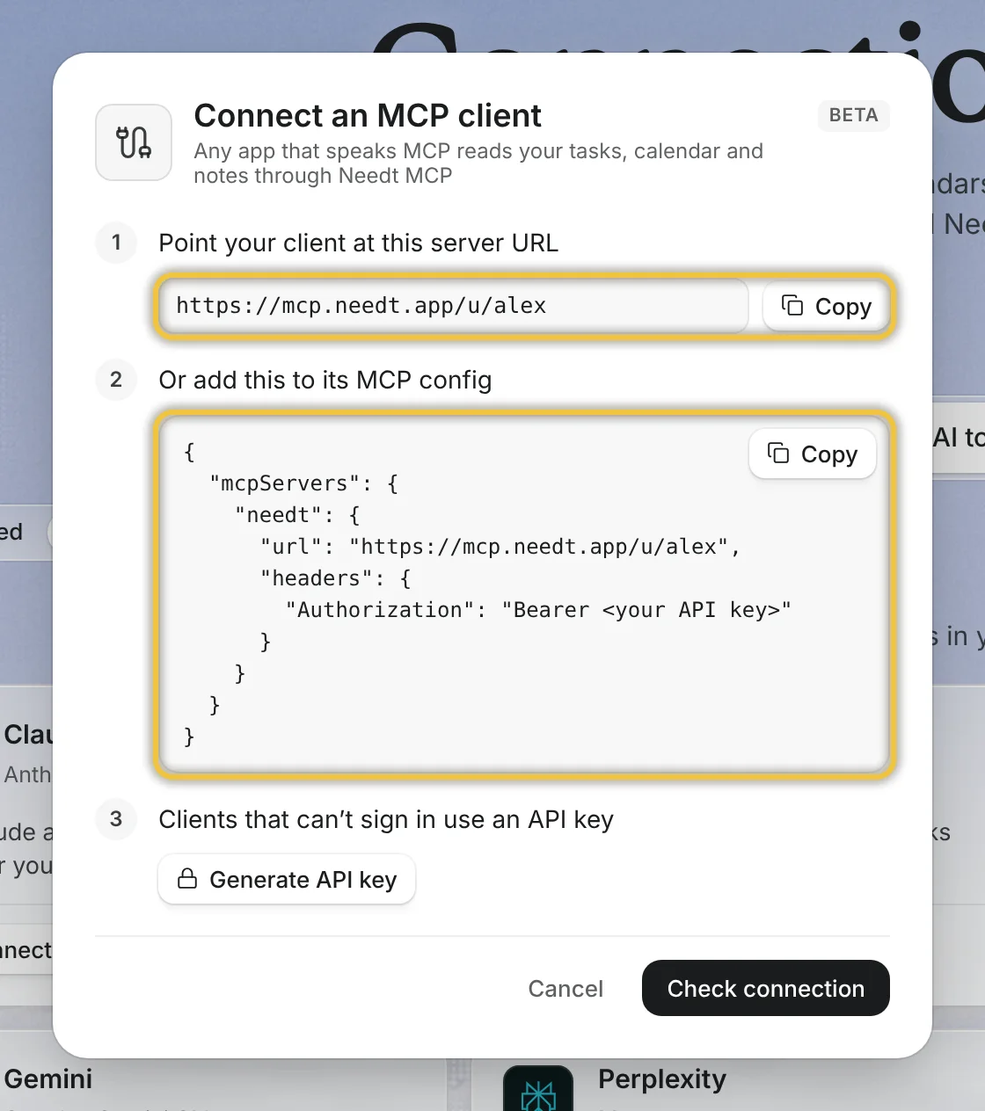
Task: Cancel the MCP client dialog
Action: click(565, 988)
